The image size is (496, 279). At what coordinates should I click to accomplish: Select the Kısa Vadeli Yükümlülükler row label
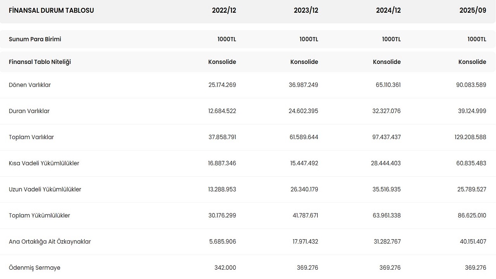[44, 163]
